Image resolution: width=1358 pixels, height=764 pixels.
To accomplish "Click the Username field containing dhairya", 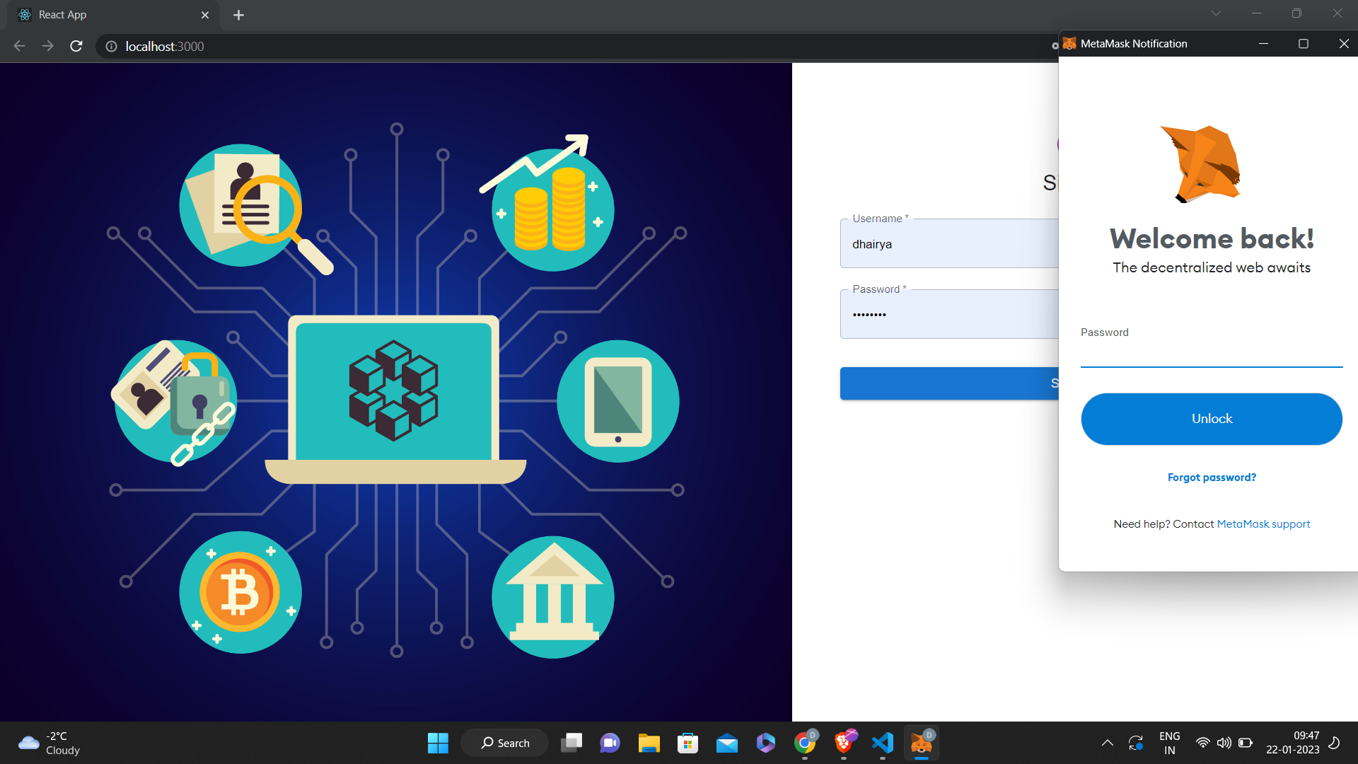I will tap(948, 244).
